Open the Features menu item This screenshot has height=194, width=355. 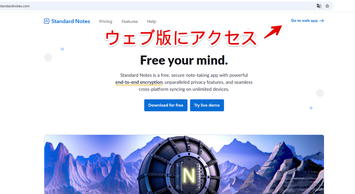(130, 21)
